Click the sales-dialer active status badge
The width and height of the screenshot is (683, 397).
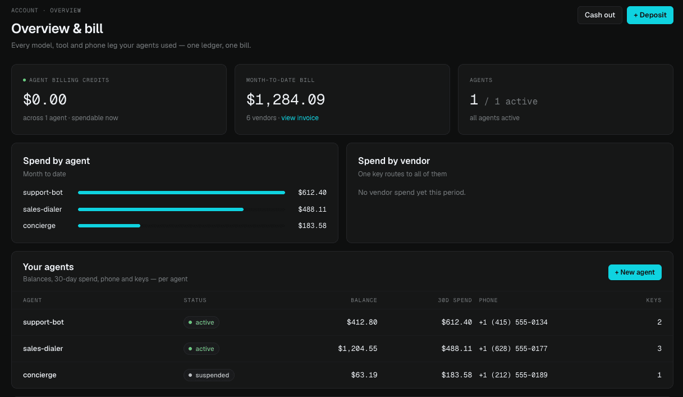point(201,349)
